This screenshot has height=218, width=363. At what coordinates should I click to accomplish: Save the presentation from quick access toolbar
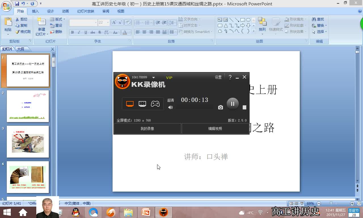(x=17, y=4)
